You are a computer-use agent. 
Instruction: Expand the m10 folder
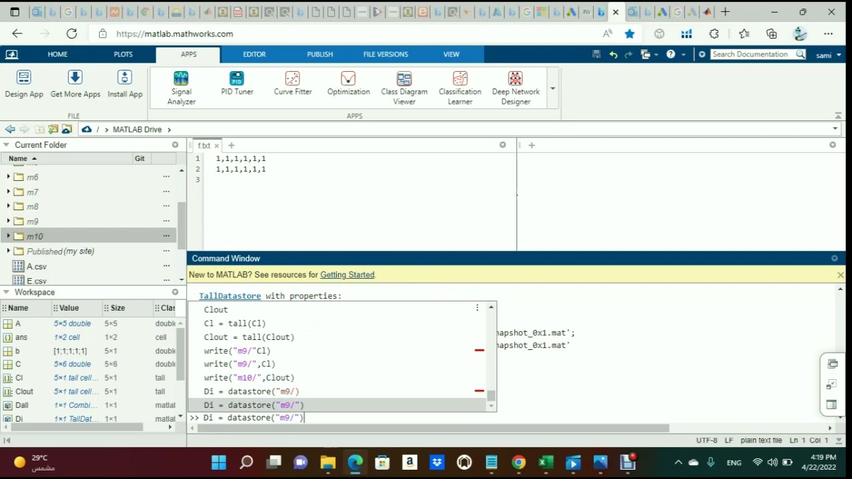click(8, 236)
